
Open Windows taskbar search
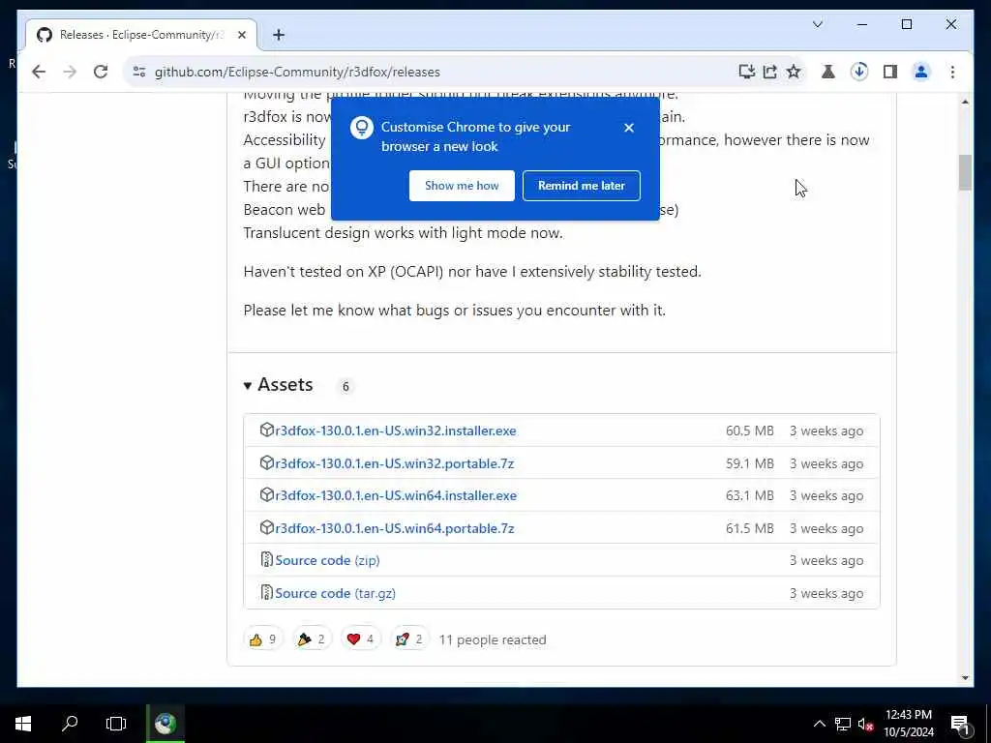[70, 724]
